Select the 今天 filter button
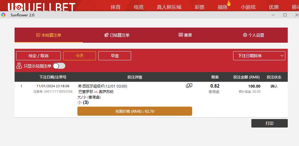Viewport: 299px width, 146px height. pos(80,56)
